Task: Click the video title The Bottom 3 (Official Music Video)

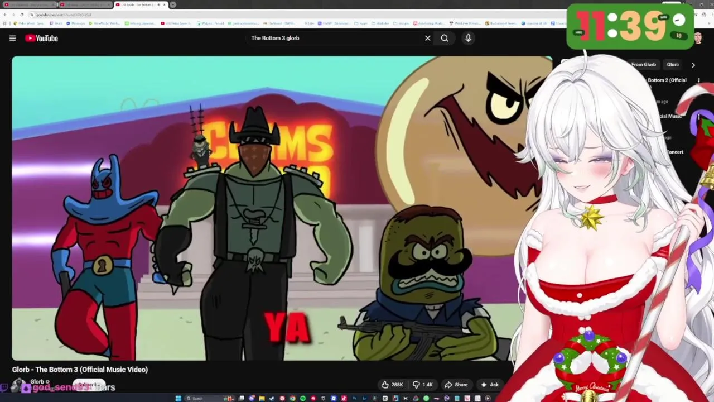Action: tap(80, 370)
